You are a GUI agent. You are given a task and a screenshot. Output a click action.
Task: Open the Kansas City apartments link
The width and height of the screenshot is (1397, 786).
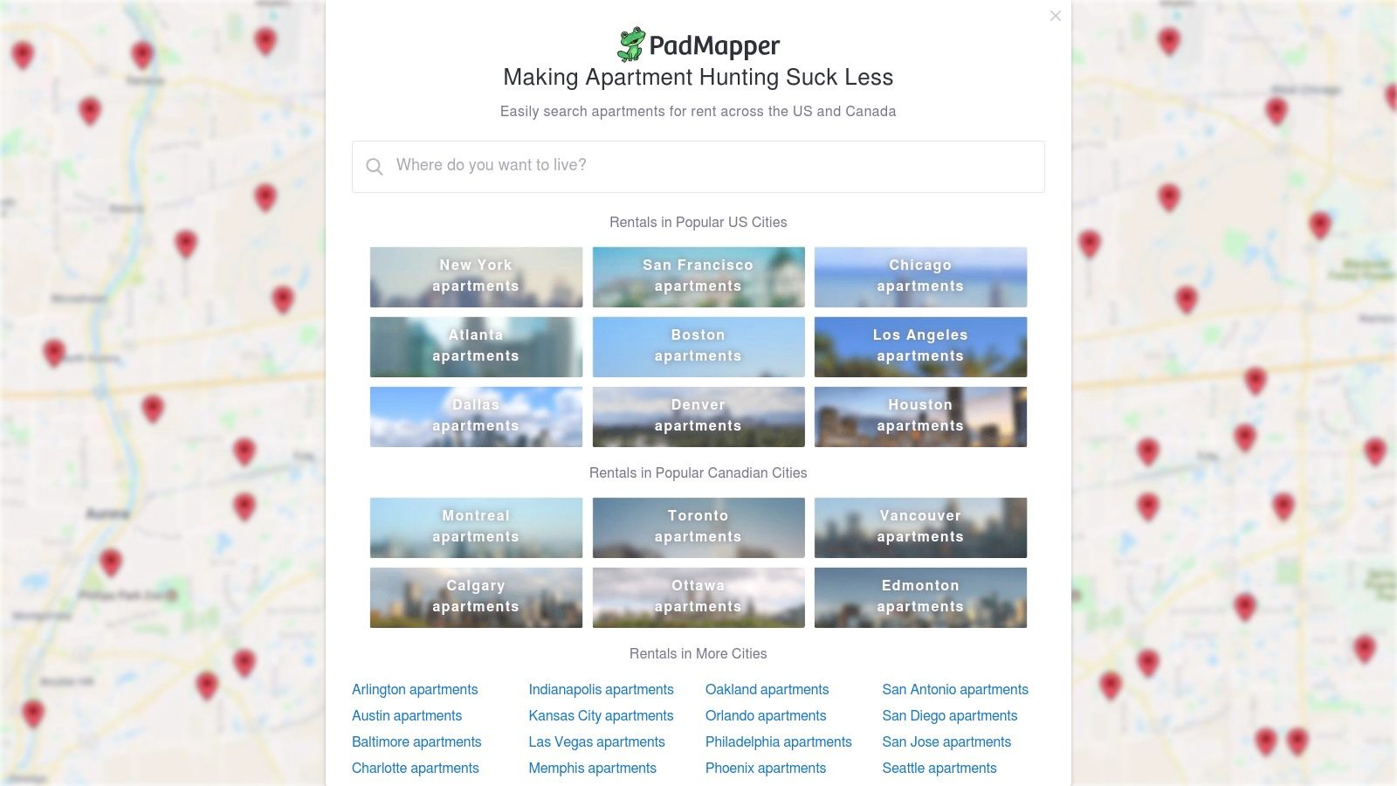coord(601,715)
